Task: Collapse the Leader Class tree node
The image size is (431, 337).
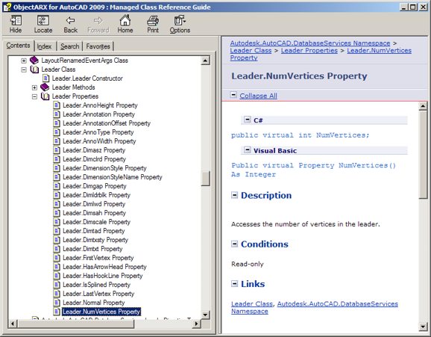Action: click(24, 69)
